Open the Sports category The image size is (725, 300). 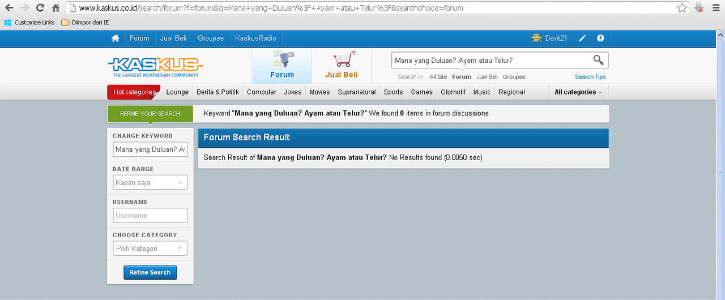point(393,92)
